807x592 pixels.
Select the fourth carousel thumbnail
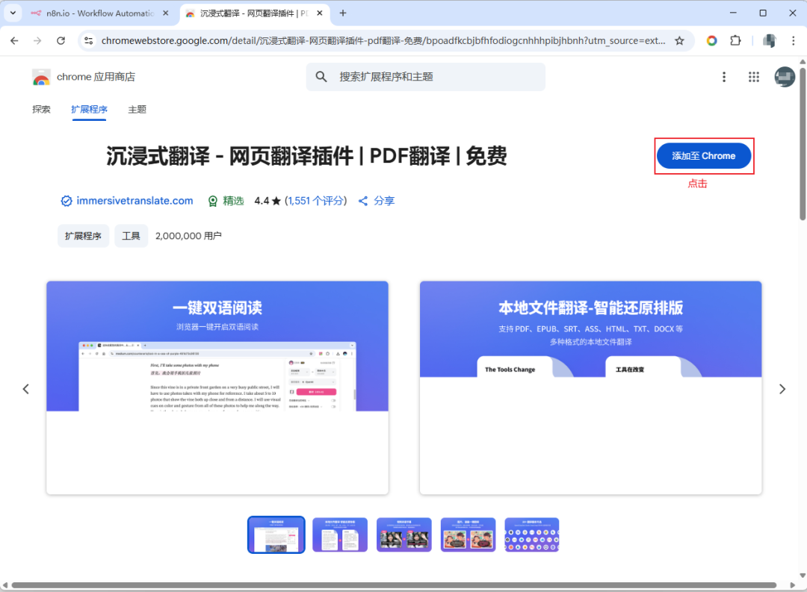pyautogui.click(x=469, y=535)
